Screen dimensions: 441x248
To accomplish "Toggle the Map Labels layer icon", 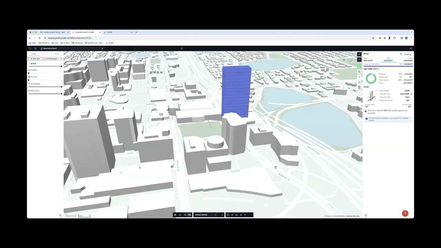I will [29, 91].
